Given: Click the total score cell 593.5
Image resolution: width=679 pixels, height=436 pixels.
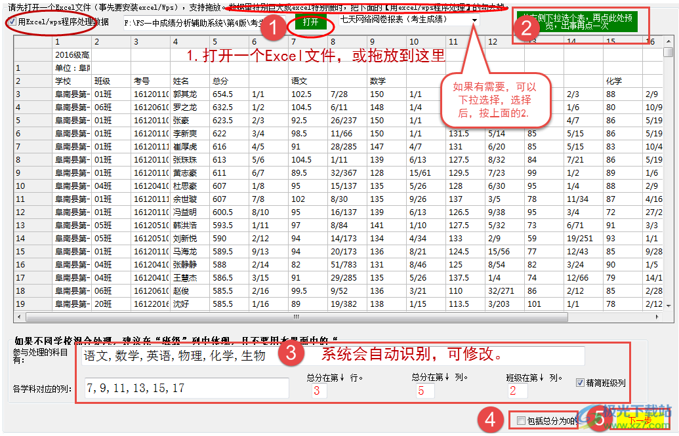Looking at the screenshot, I should [230, 225].
